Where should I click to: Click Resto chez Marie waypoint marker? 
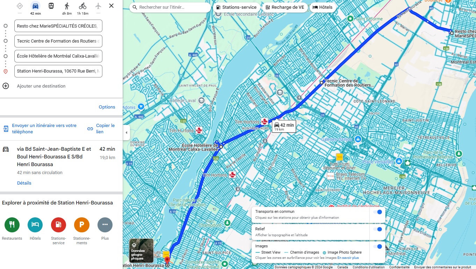click(452, 33)
